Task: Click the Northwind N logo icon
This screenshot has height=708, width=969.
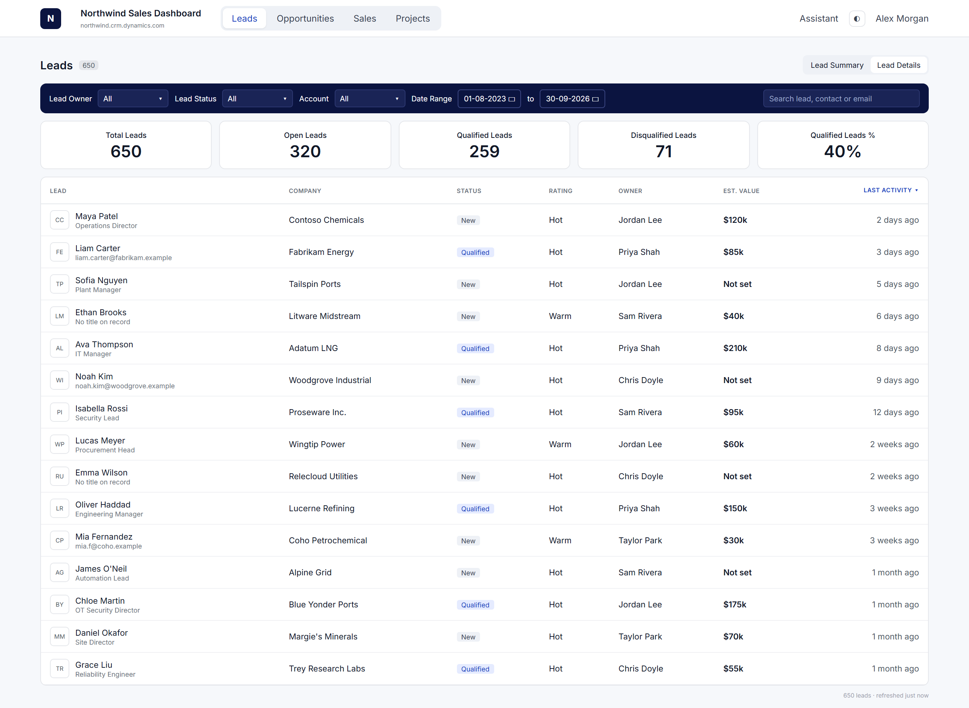Action: pyautogui.click(x=51, y=18)
